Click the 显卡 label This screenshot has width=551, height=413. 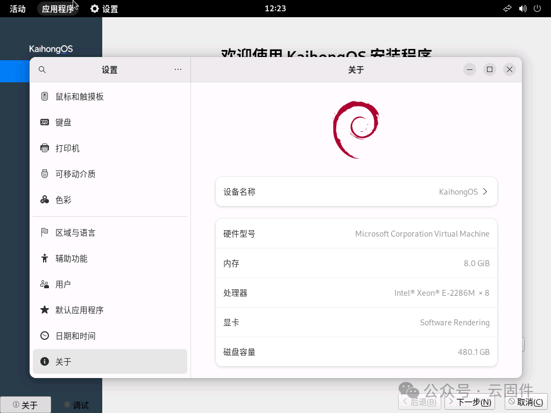coord(231,323)
